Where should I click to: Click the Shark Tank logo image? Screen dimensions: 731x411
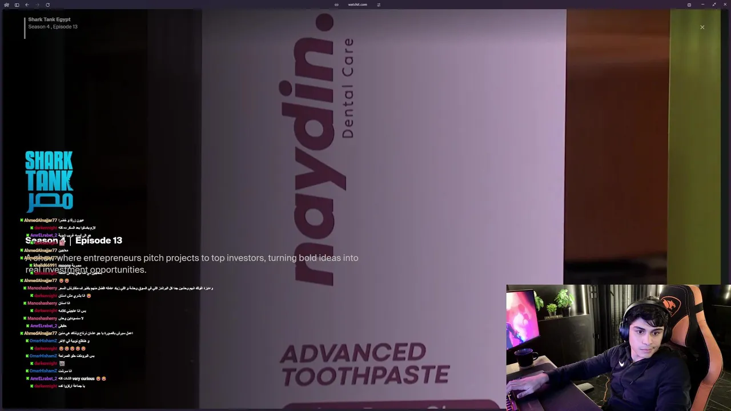tap(49, 182)
